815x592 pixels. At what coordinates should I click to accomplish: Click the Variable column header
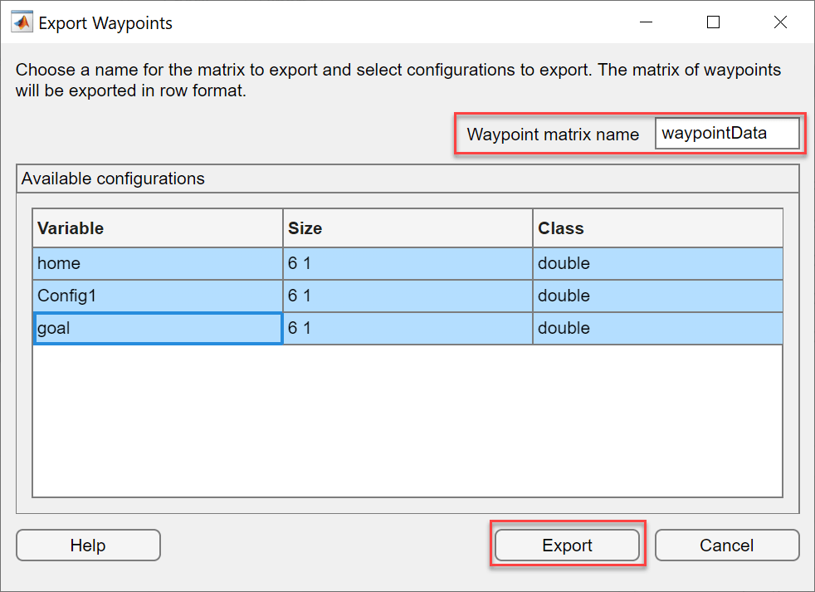[158, 228]
